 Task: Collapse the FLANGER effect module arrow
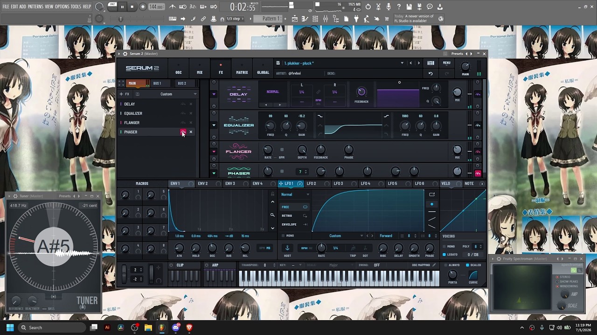(214, 152)
